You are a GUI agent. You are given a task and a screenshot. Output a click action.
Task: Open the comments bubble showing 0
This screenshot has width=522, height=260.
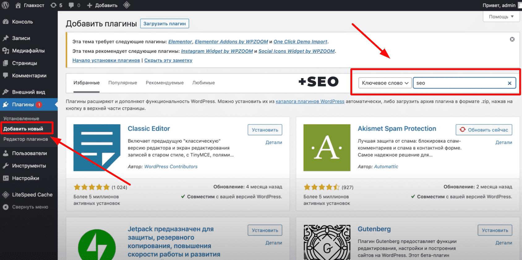click(x=74, y=5)
